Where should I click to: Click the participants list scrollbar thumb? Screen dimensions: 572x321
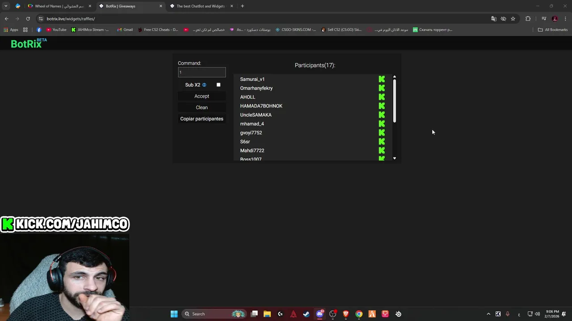click(395, 101)
